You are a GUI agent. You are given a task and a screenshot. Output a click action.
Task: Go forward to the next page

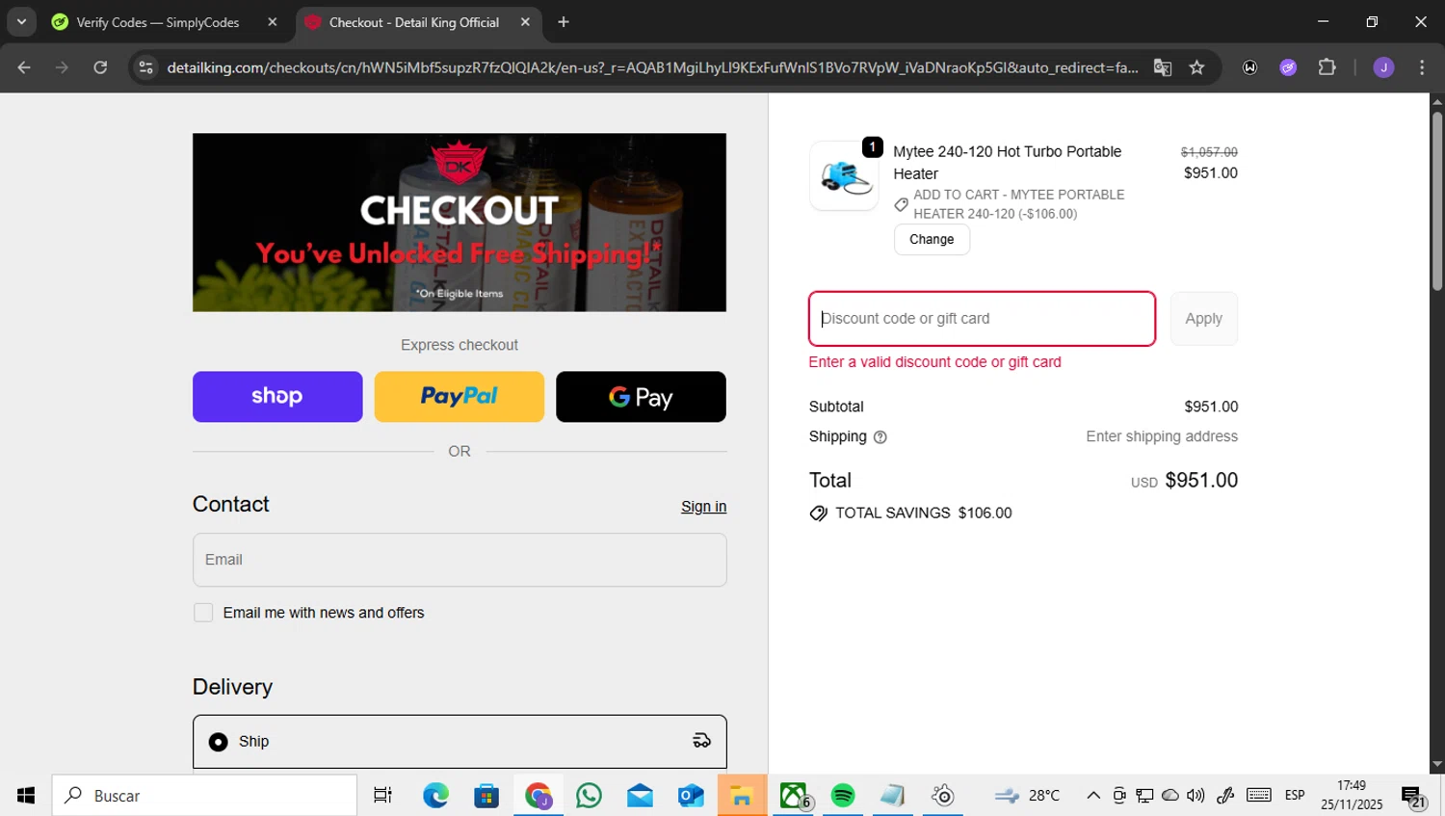62,67
